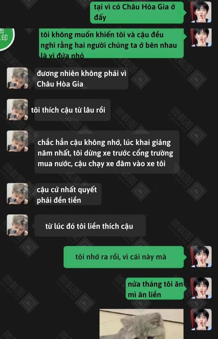Image resolution: width=218 pixels, height=339 pixels.
Task: Tap the avatar beside 'tôi thích cậu từ lâu rồi'
Action: [x=17, y=109]
